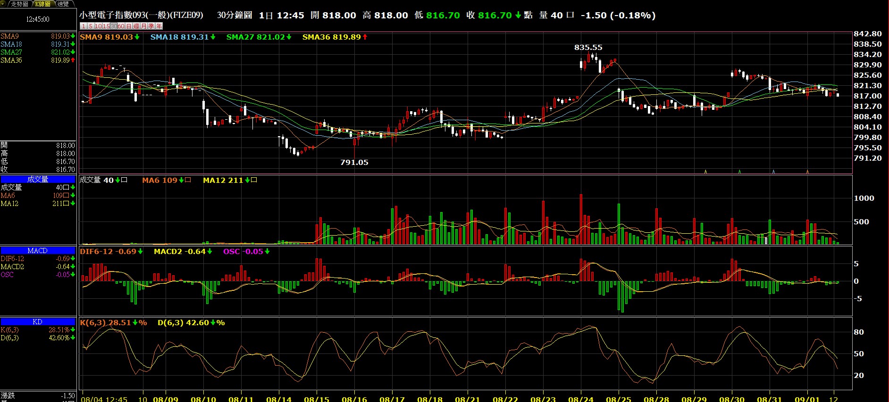
Task: Click the KD indicator panel header
Action: pos(38,322)
